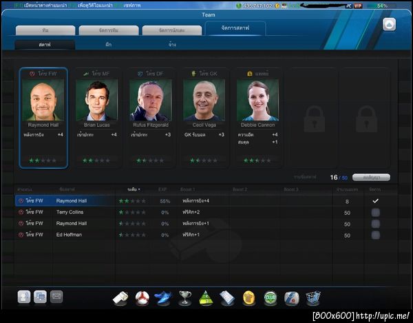The image size is (413, 323).
Task: Select the จัดการสตาฟฟ์ tab
Action: pyautogui.click(x=235, y=28)
